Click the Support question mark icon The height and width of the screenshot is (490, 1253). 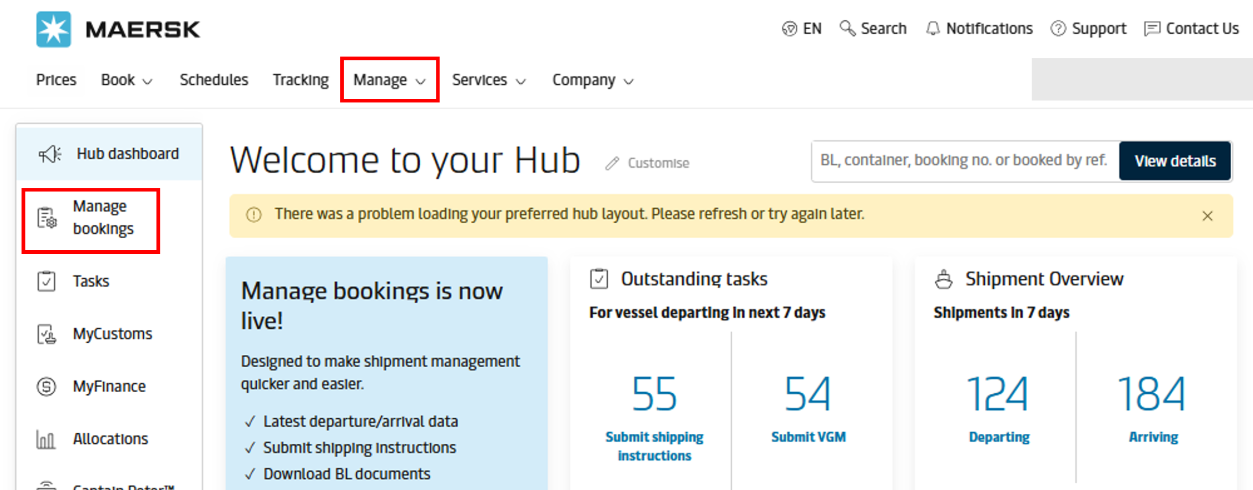tap(1058, 29)
